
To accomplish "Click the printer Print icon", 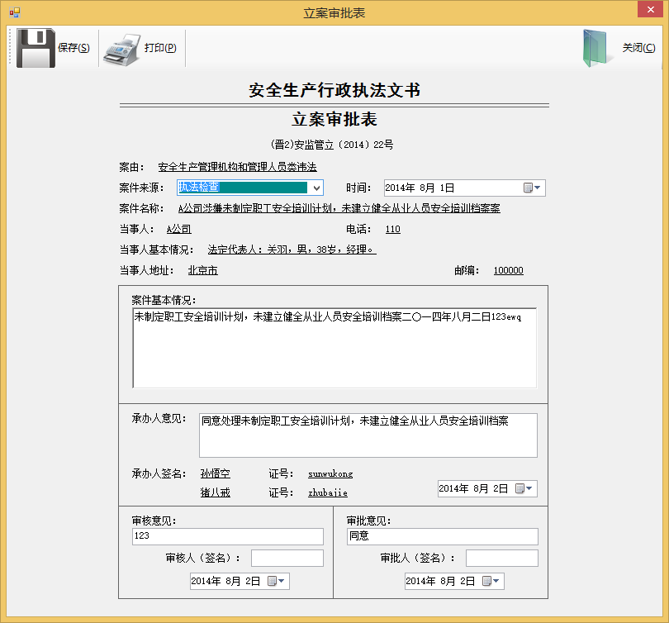I will coord(122,48).
